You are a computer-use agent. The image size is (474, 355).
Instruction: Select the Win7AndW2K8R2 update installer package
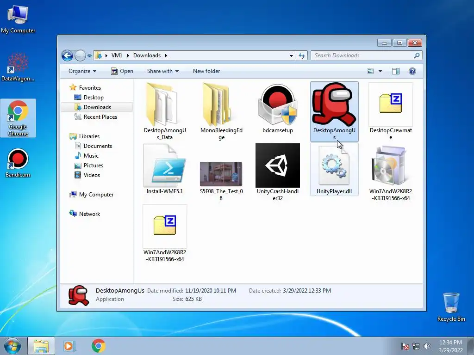click(391, 173)
